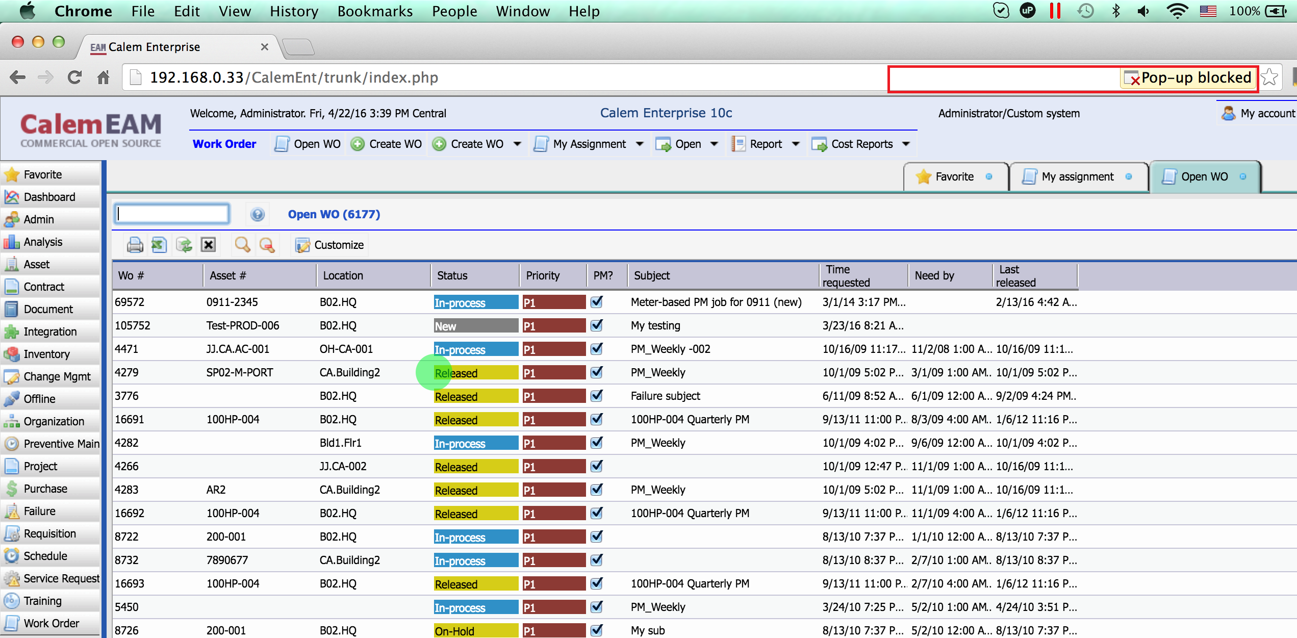Open the Chrome History menu
This screenshot has height=638, width=1297.
click(x=294, y=11)
